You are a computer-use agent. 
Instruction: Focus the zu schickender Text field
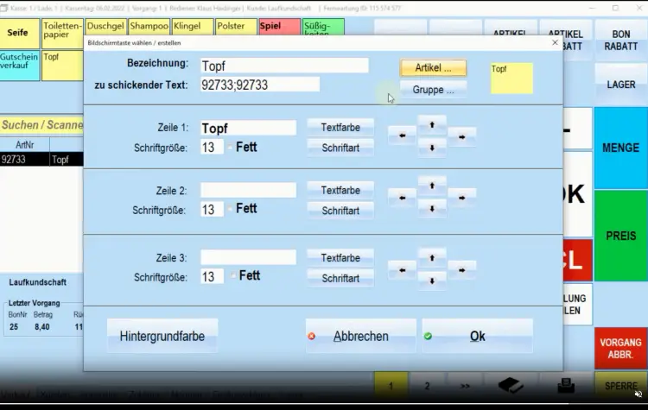tap(260, 85)
